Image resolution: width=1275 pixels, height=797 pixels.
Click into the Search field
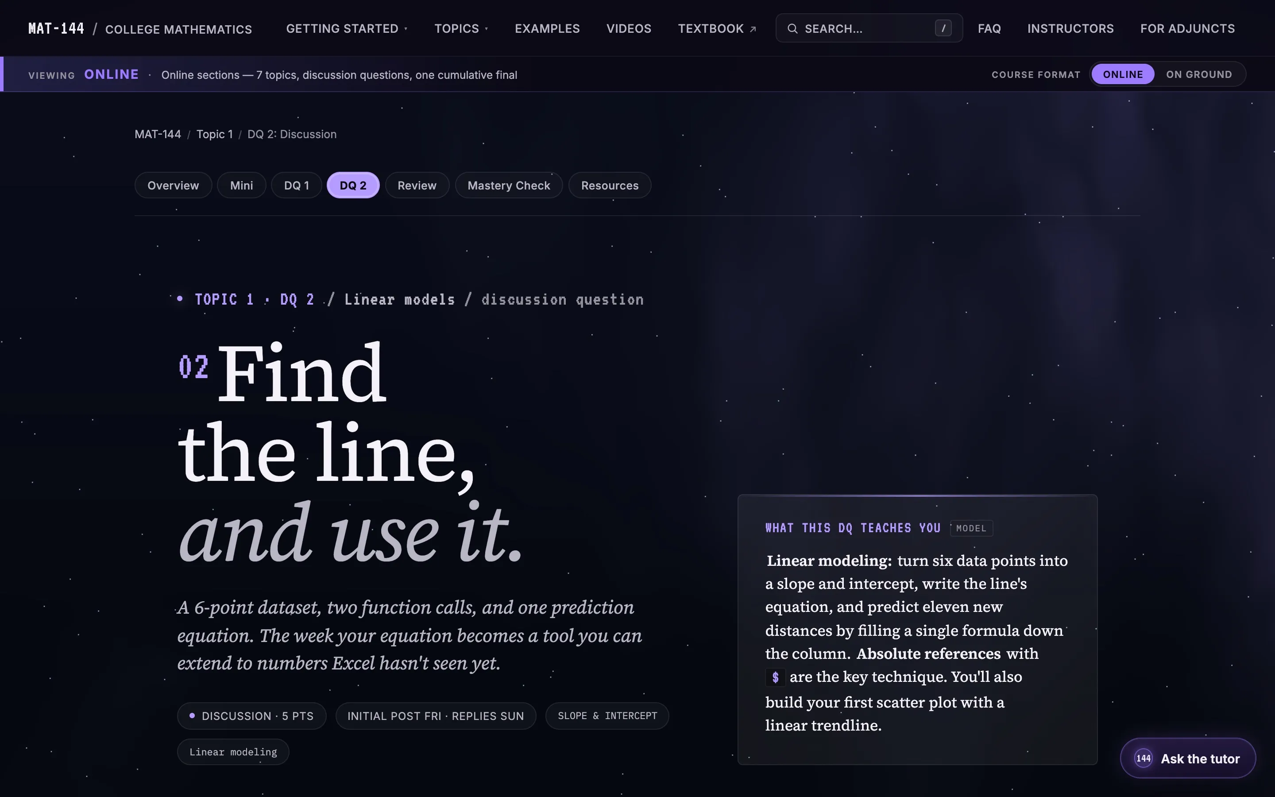point(869,28)
